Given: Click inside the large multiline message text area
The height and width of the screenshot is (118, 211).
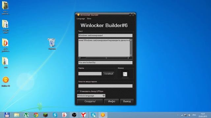Looking at the screenshot, I should (x=104, y=48).
